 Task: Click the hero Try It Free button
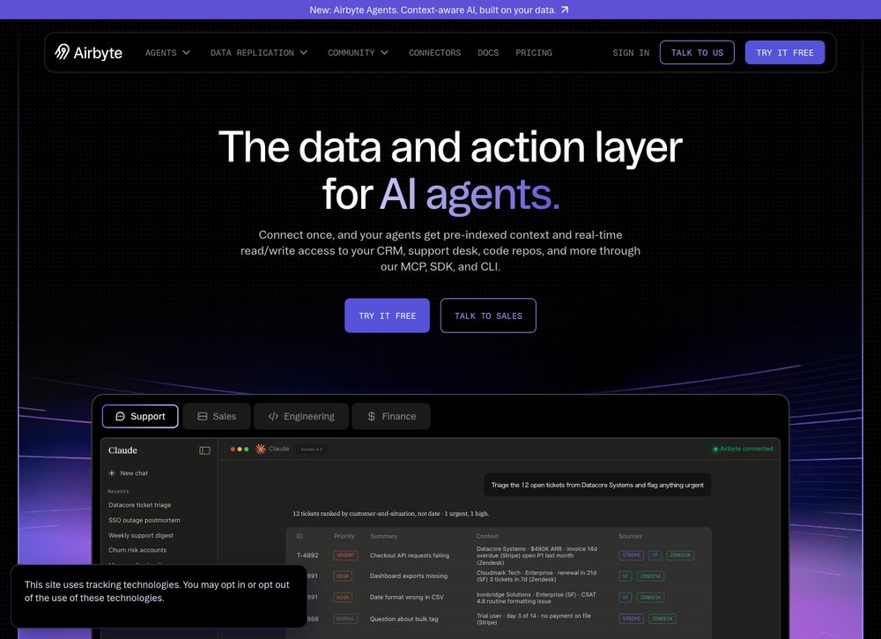coord(387,316)
